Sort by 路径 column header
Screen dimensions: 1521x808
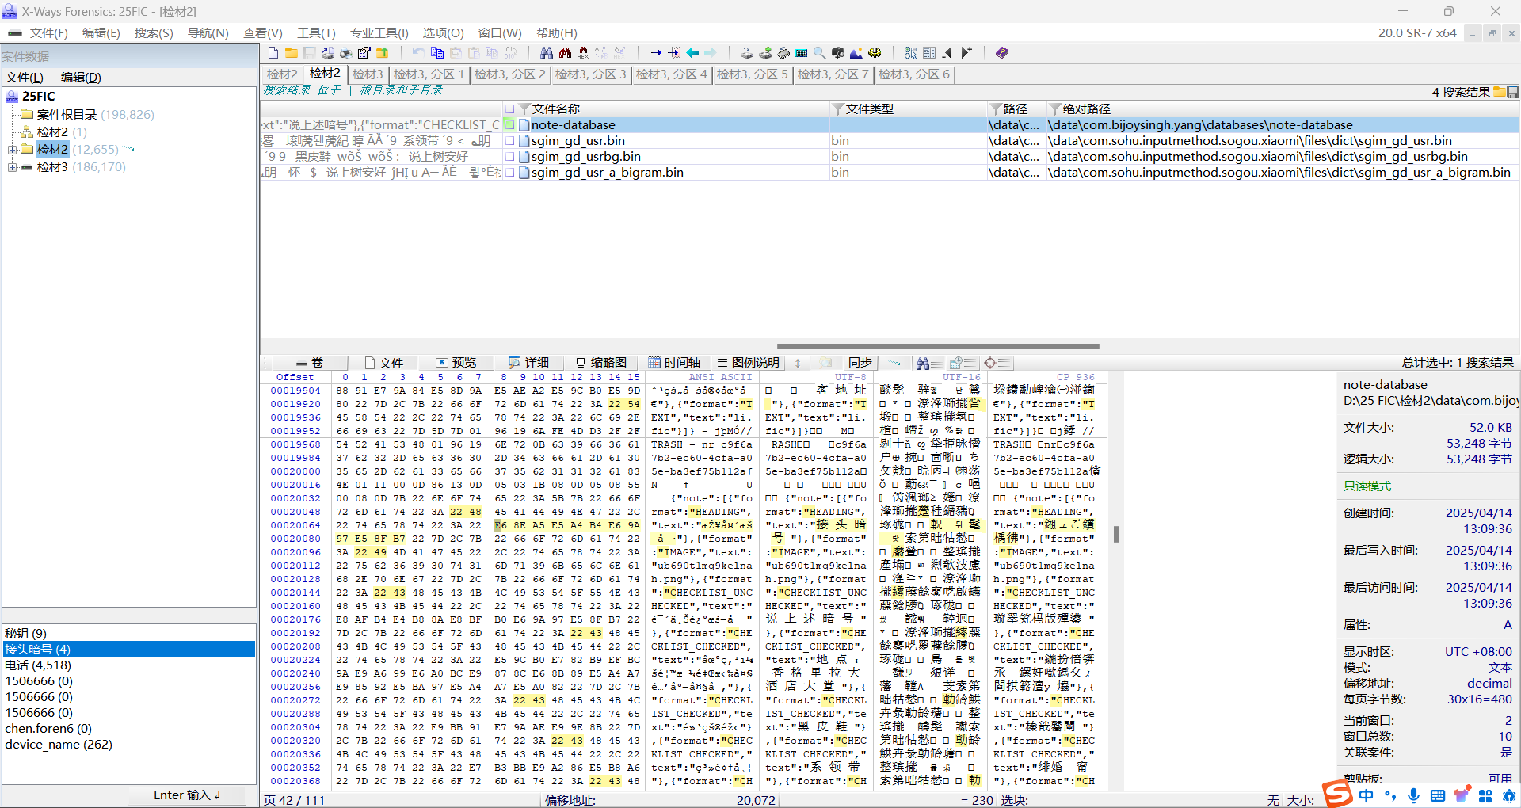[1016, 109]
